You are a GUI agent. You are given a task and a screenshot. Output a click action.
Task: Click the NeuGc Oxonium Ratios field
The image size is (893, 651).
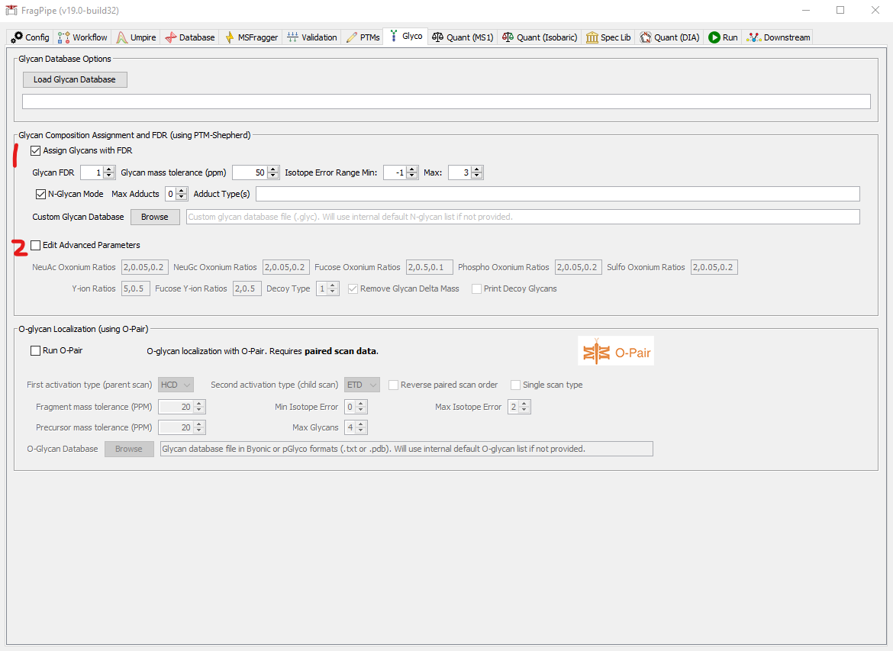click(x=286, y=267)
